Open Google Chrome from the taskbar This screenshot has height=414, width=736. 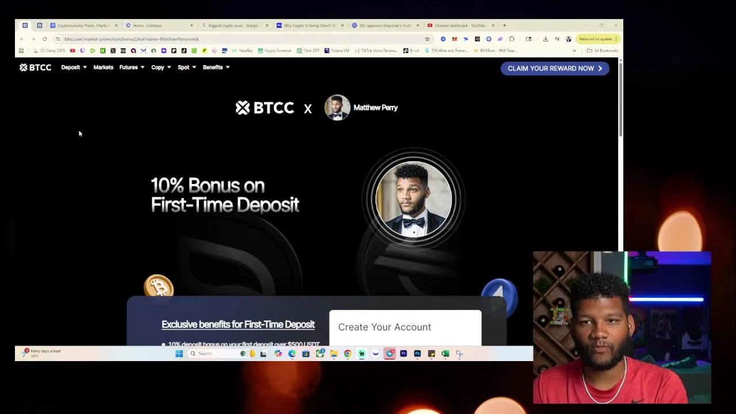pos(348,354)
